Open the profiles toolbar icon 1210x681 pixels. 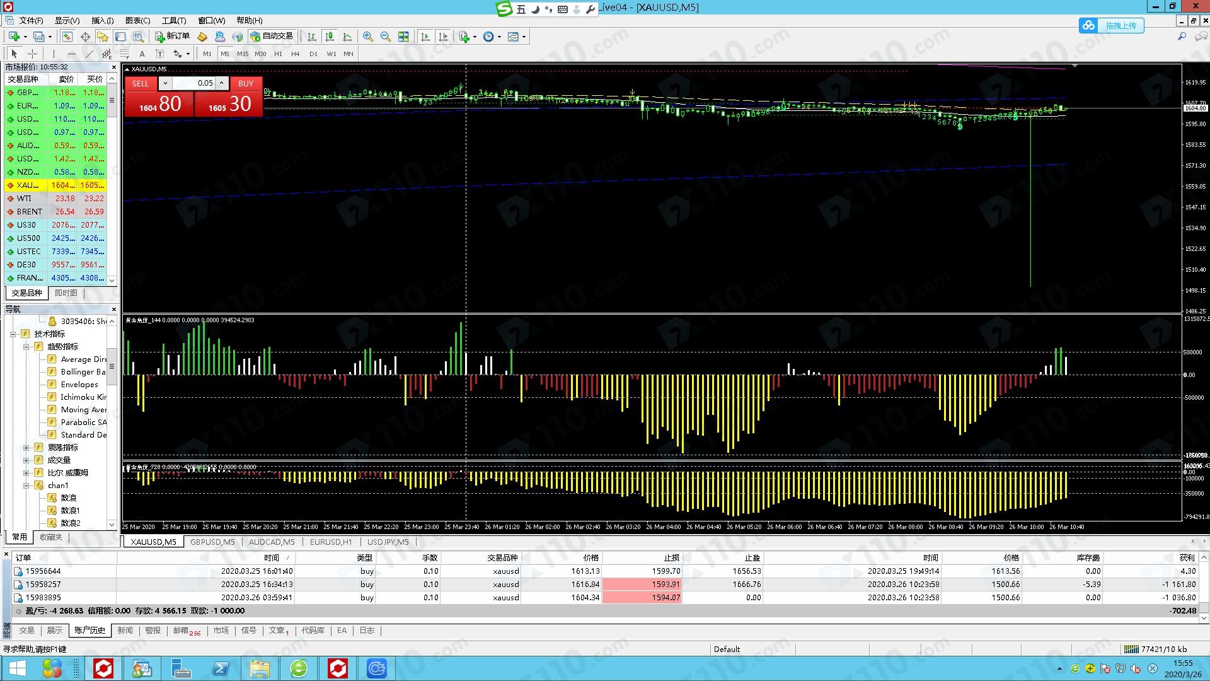(x=38, y=37)
